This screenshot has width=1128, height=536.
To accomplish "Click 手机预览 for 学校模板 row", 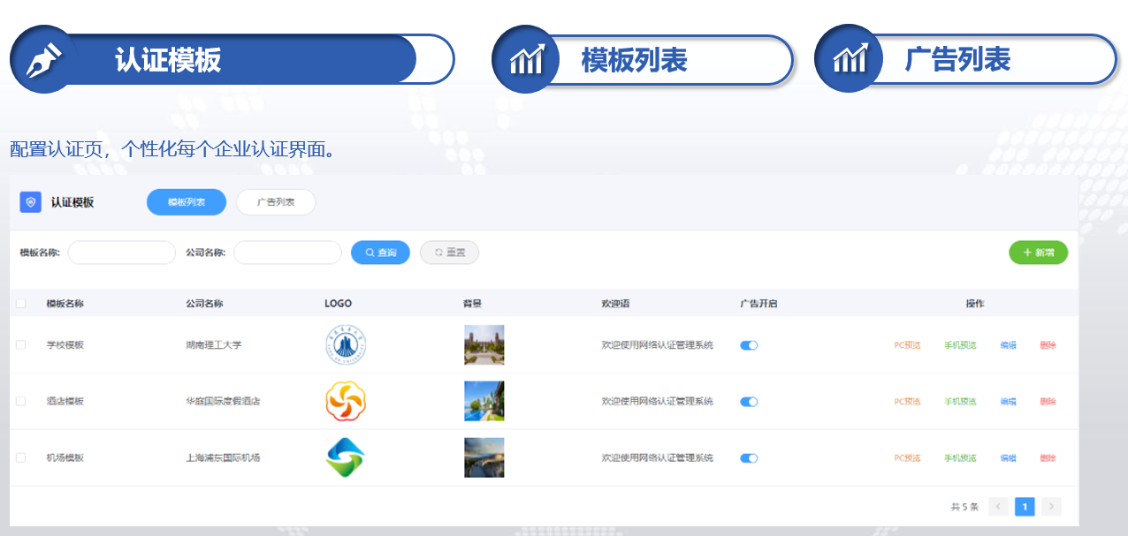I will pyautogui.click(x=960, y=345).
